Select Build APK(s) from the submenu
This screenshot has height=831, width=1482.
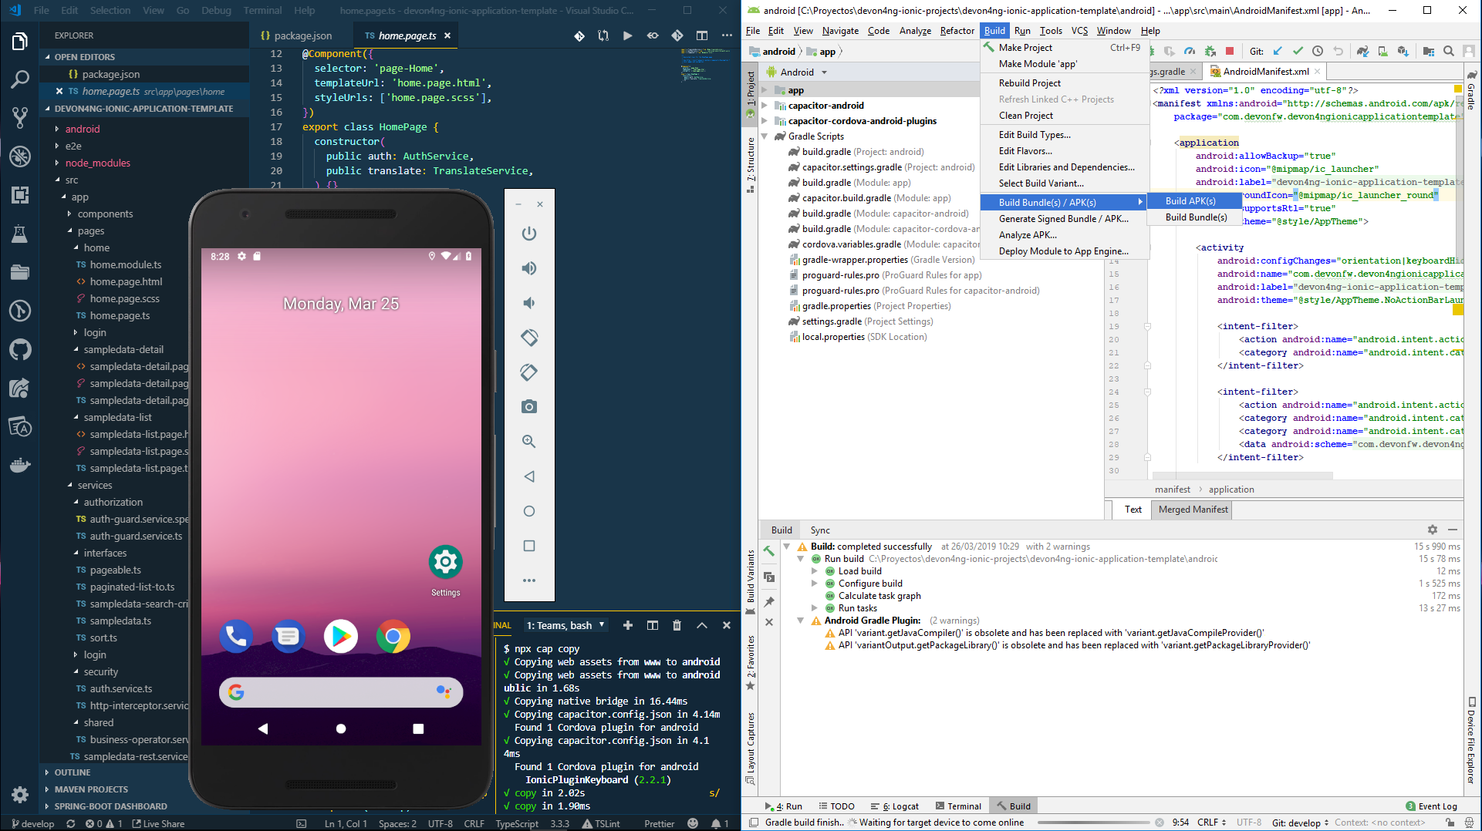[x=1190, y=201]
